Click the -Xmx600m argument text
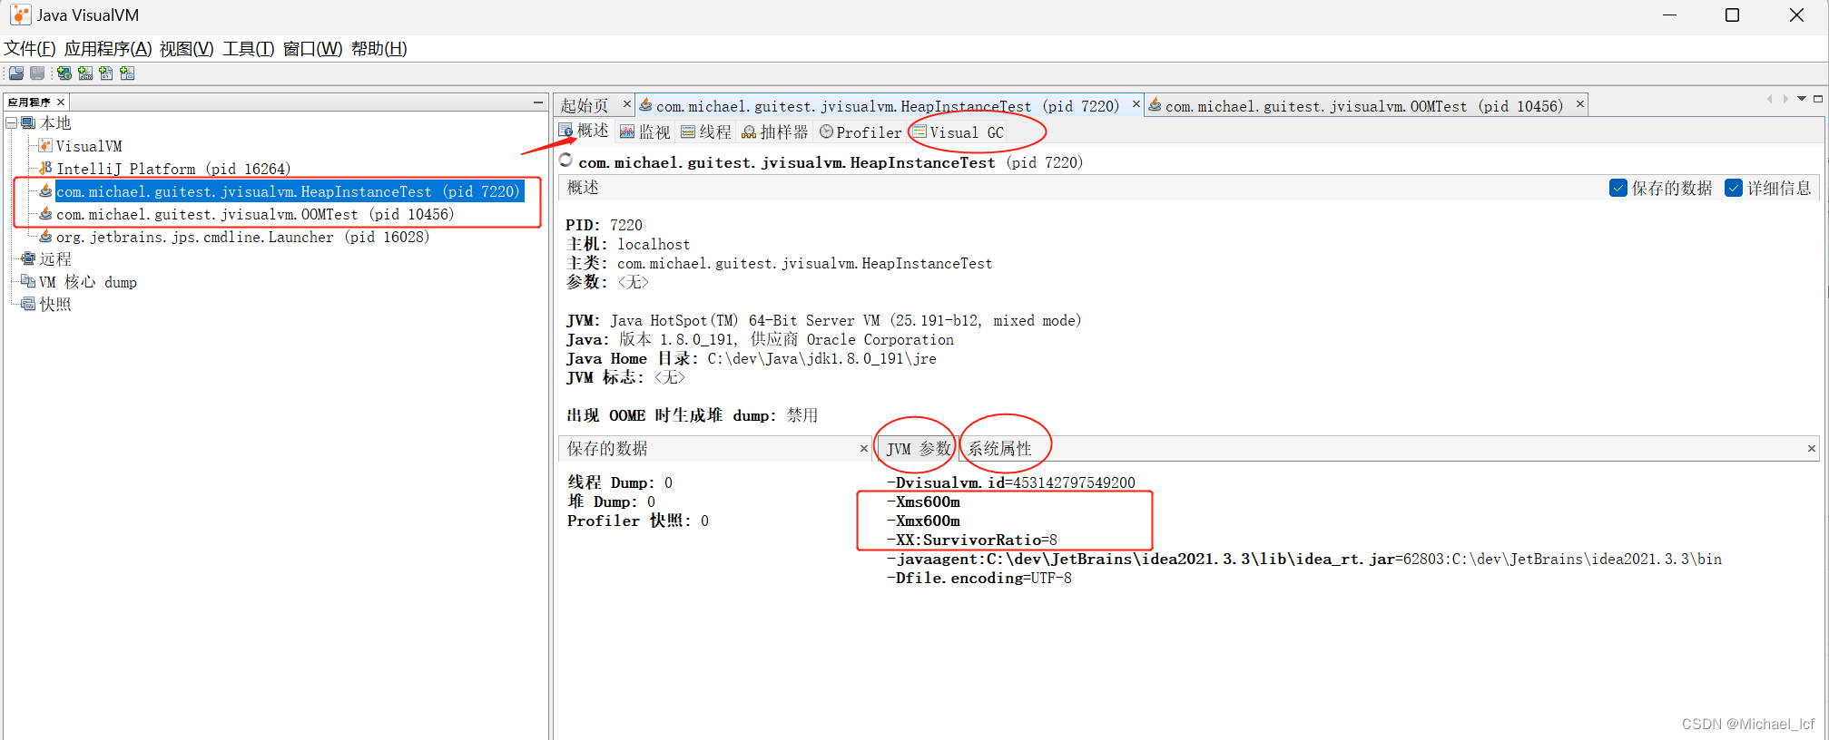Screen dimensions: 1829x740 coord(923,521)
